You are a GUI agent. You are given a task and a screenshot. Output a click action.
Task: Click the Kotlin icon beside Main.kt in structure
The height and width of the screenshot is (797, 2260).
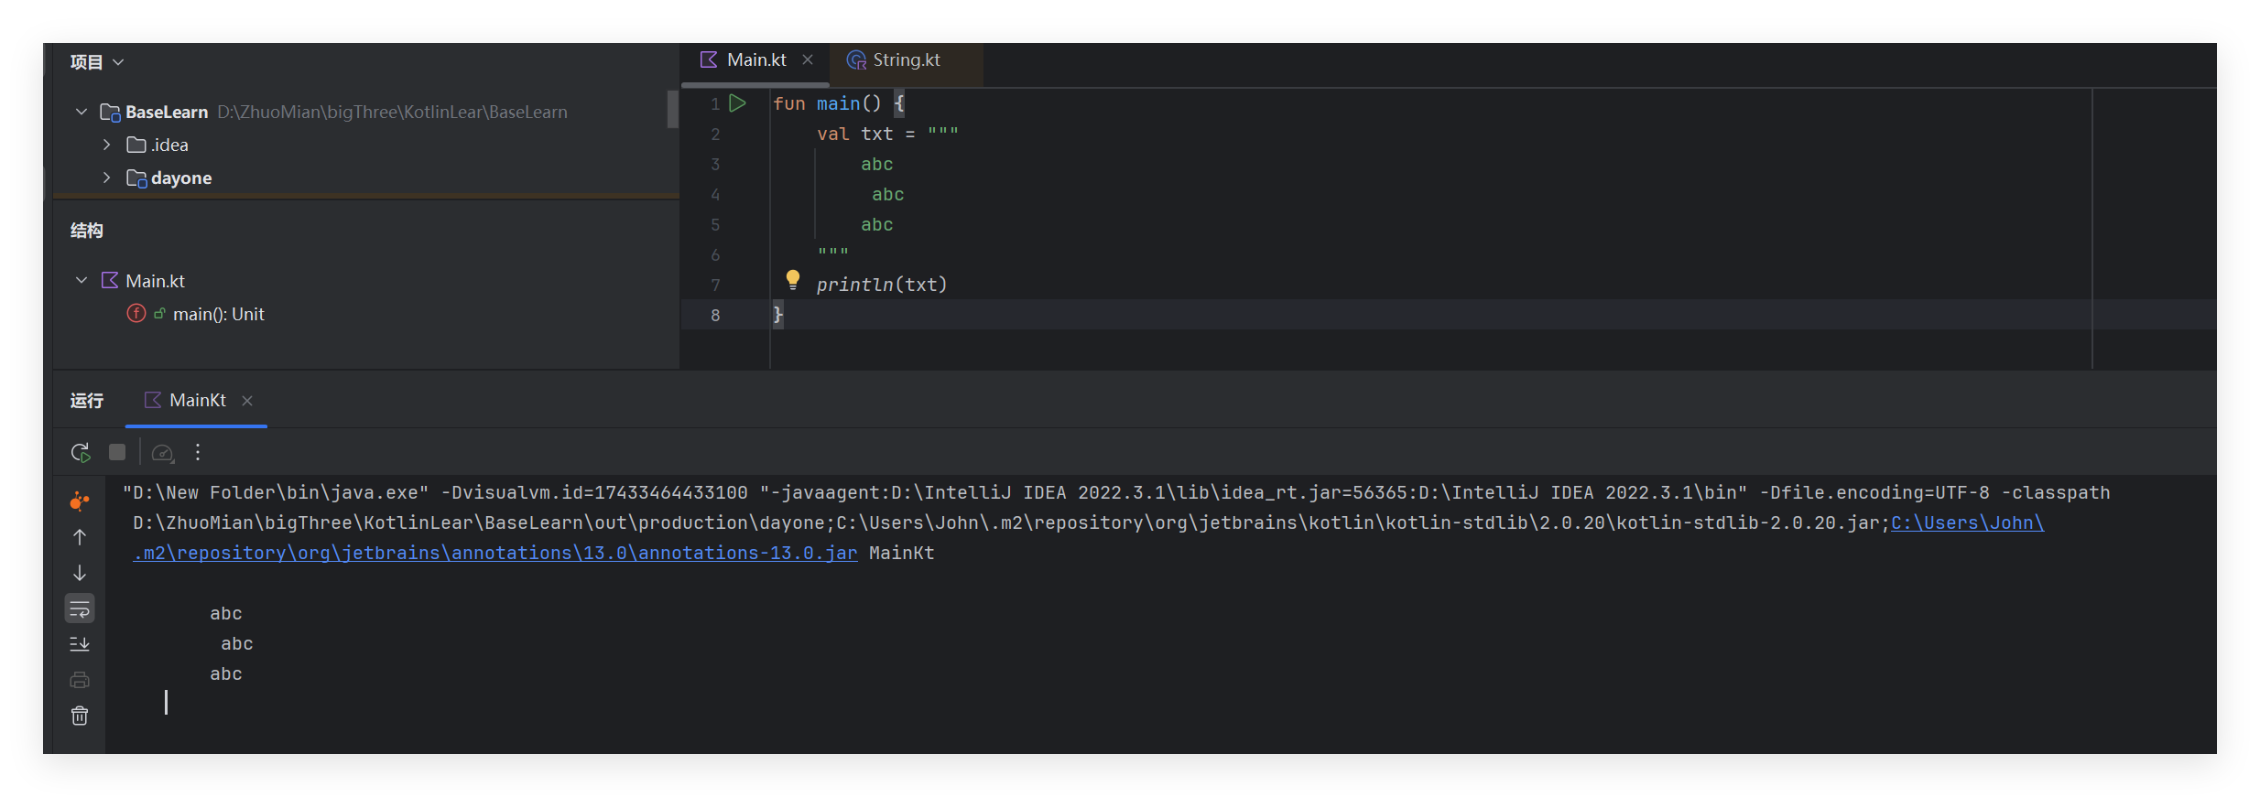(110, 280)
